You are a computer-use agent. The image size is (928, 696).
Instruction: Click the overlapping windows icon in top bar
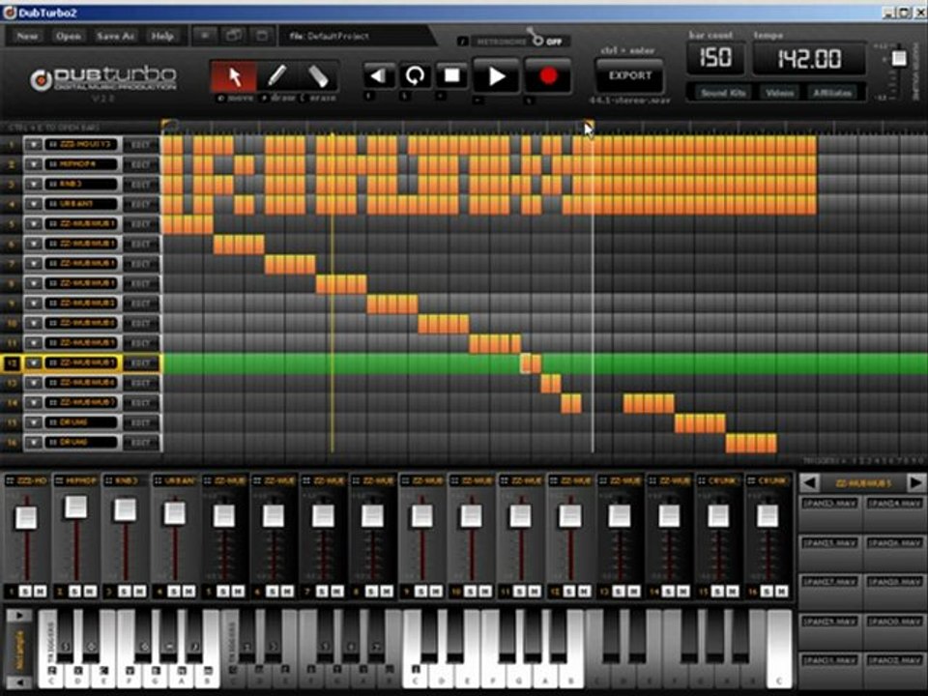coord(234,36)
